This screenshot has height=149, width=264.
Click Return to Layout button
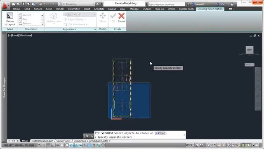[x=10, y=19]
